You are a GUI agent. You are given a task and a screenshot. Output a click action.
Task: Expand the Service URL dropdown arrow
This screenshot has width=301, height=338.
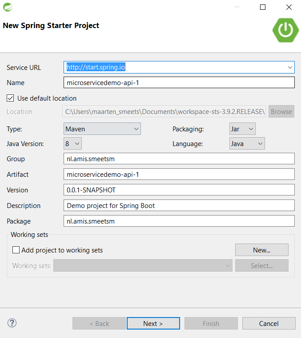290,67
